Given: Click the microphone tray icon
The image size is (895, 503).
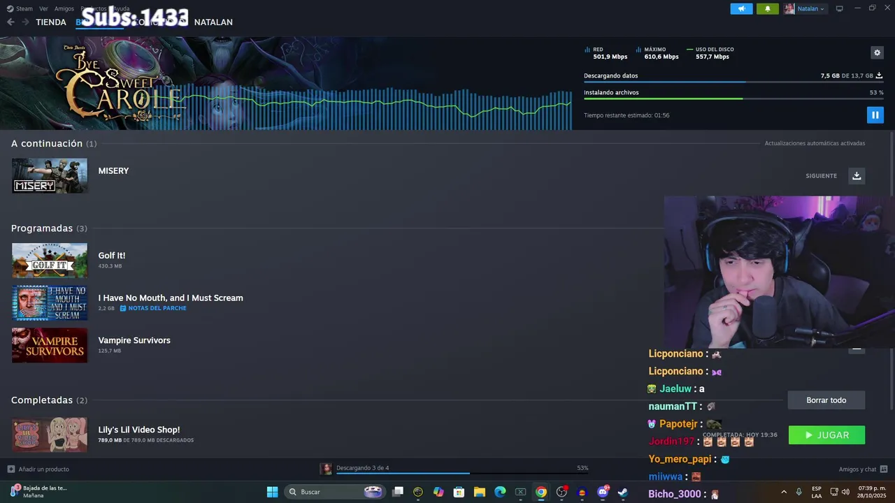Looking at the screenshot, I should [x=799, y=492].
